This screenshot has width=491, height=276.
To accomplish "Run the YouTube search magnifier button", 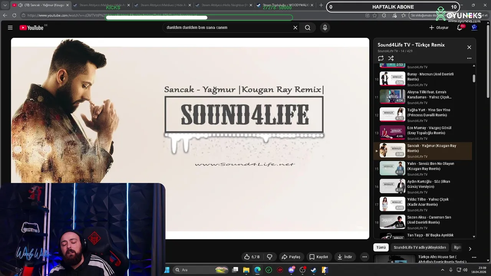I will 308,28.
